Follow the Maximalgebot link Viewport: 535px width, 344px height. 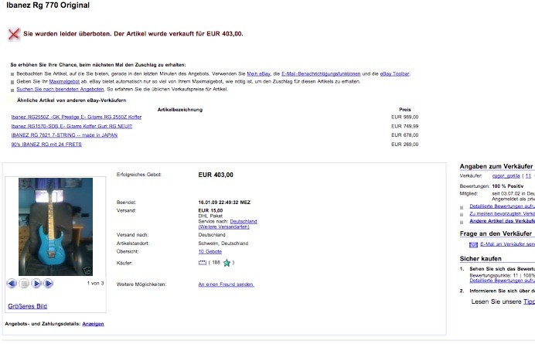(64, 82)
